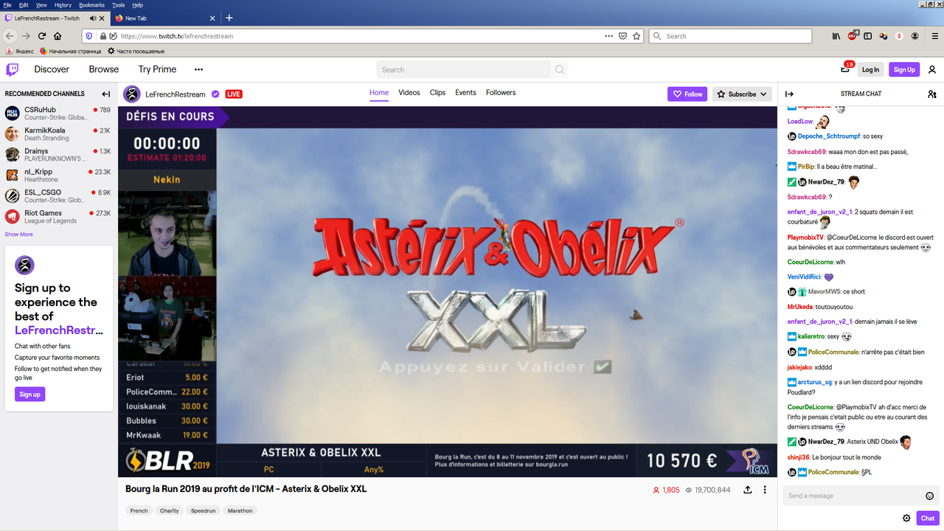Open the emote picker in chat box
The image size is (944, 531).
[x=929, y=496]
